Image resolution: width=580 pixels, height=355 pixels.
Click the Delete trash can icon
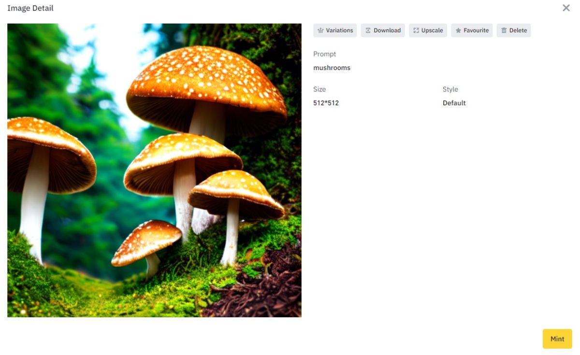504,30
